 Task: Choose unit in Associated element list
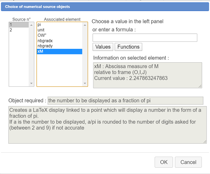(x=59, y=30)
